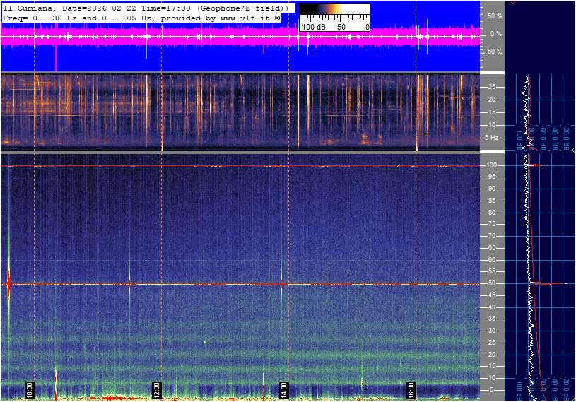The height and width of the screenshot is (402, 576).
Task: Click the 0 % amplitude axis label
Action: (495, 33)
